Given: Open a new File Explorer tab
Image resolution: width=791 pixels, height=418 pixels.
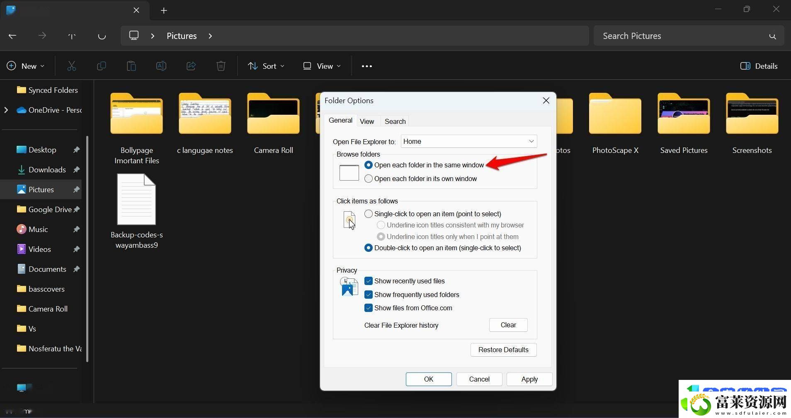Looking at the screenshot, I should pos(164,11).
